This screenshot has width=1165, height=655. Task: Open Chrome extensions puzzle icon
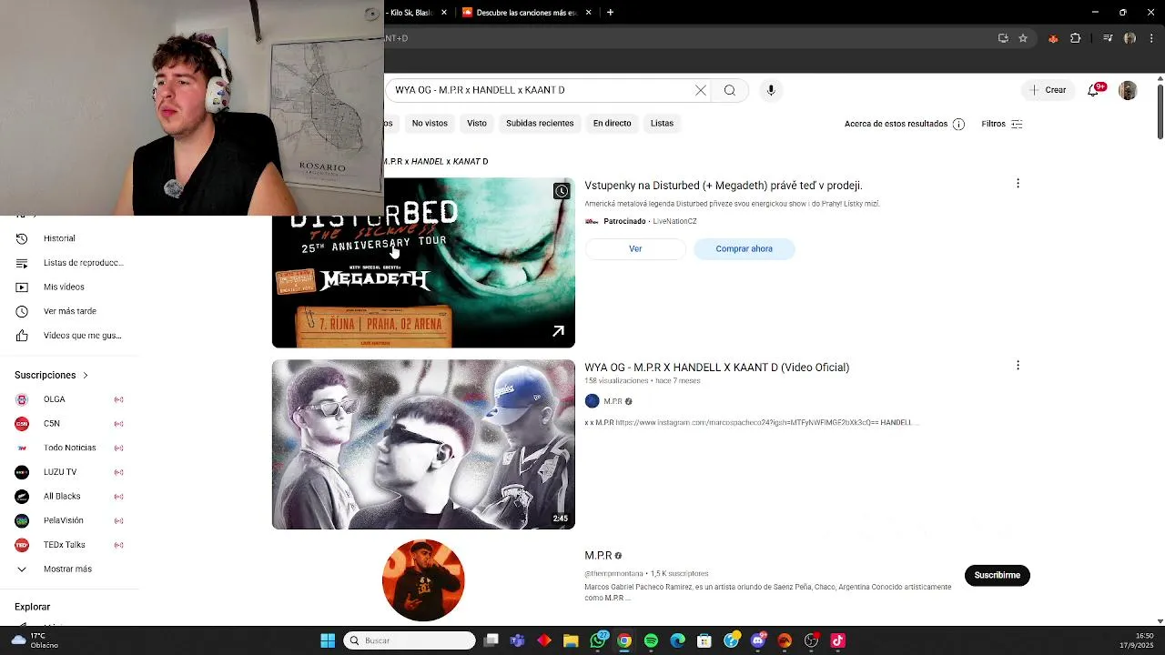coord(1076,38)
